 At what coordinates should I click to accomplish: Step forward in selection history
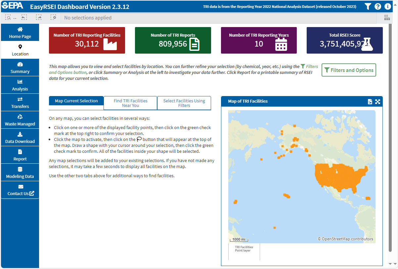pos(39,17)
